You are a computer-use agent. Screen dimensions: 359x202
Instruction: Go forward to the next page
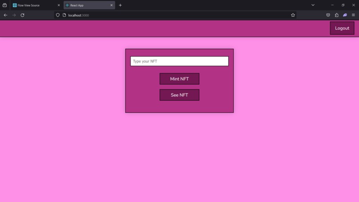pyautogui.click(x=14, y=15)
